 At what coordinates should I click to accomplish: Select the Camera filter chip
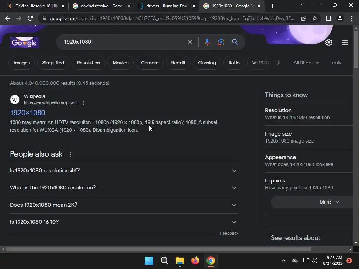[x=150, y=63]
